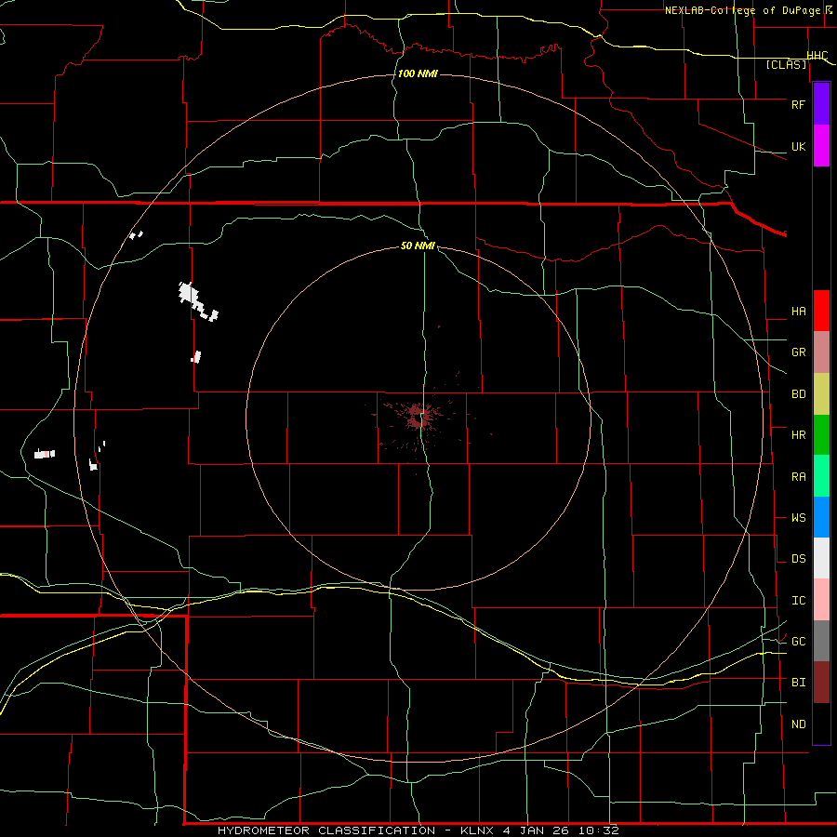Click the BI brown legend swatch
837x837 pixels.
point(821,683)
